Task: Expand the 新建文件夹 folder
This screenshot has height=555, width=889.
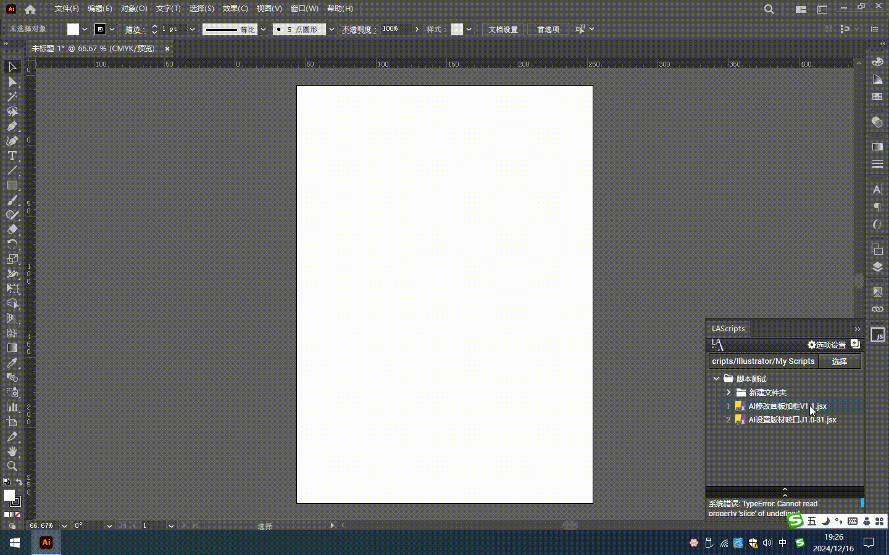Action: click(728, 392)
